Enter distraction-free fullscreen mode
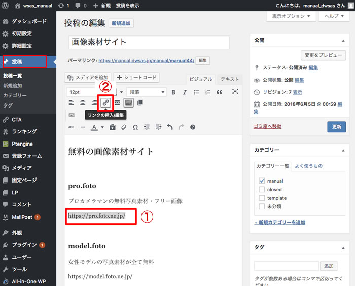The image size is (355, 286). pos(235,92)
